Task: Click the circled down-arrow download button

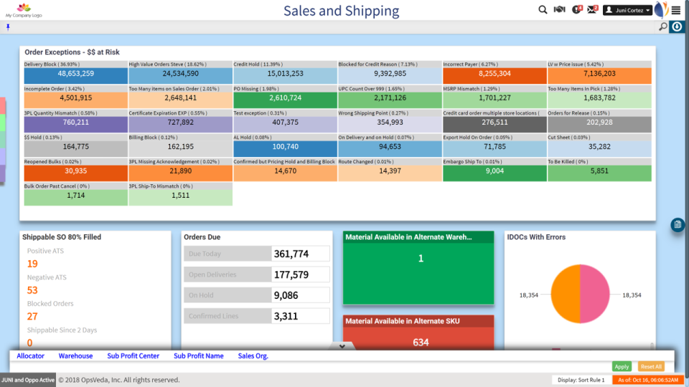Action: pyautogui.click(x=677, y=27)
